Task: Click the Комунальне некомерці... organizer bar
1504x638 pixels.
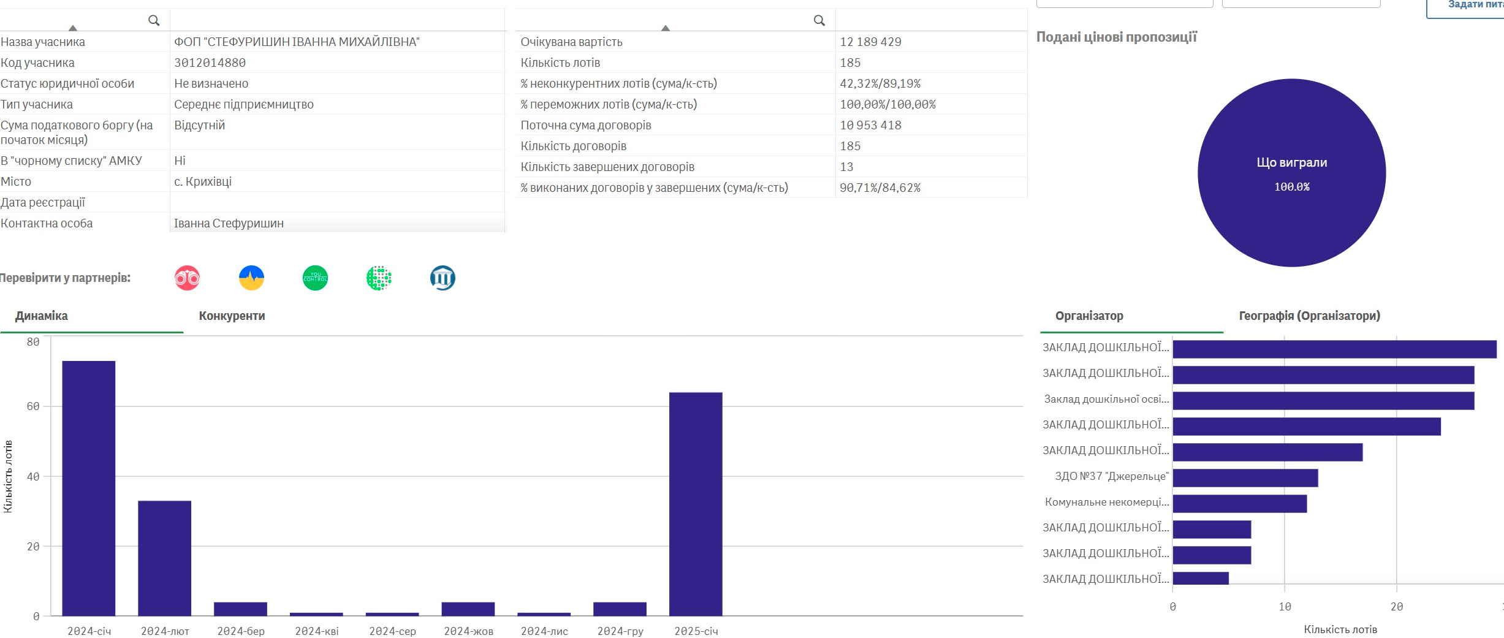Action: (1239, 504)
